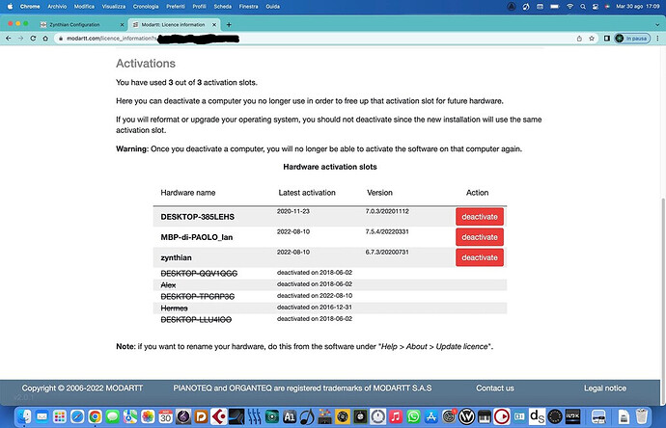Close the Modartt Licence information tab

point(214,25)
